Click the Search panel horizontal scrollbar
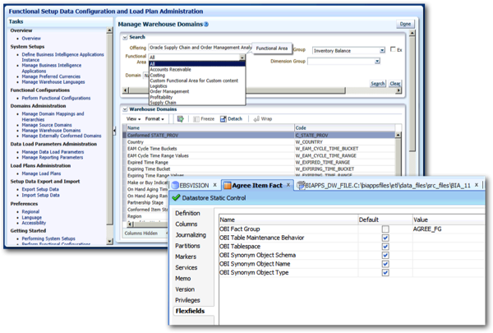The width and height of the screenshot is (493, 333). coord(237,90)
